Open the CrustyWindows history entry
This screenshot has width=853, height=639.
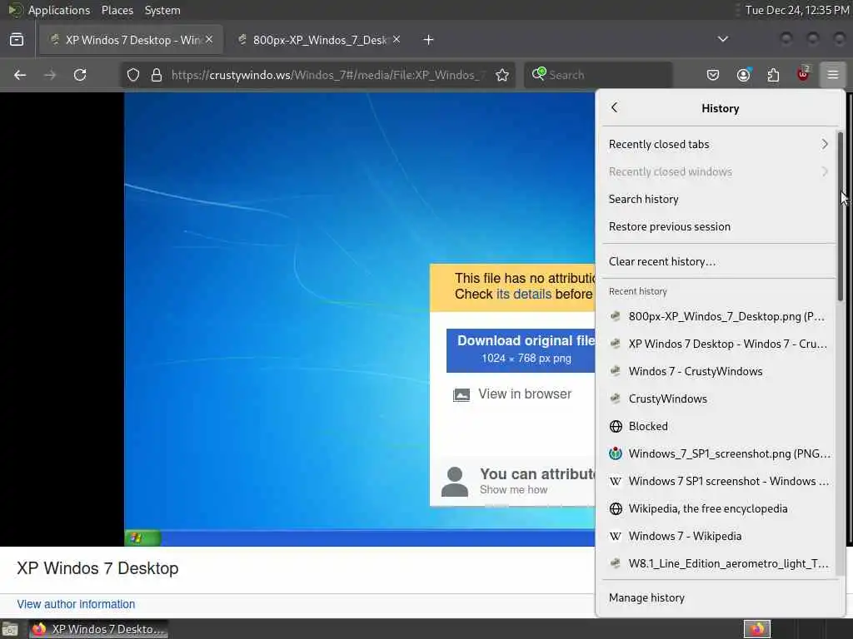[x=718, y=399]
